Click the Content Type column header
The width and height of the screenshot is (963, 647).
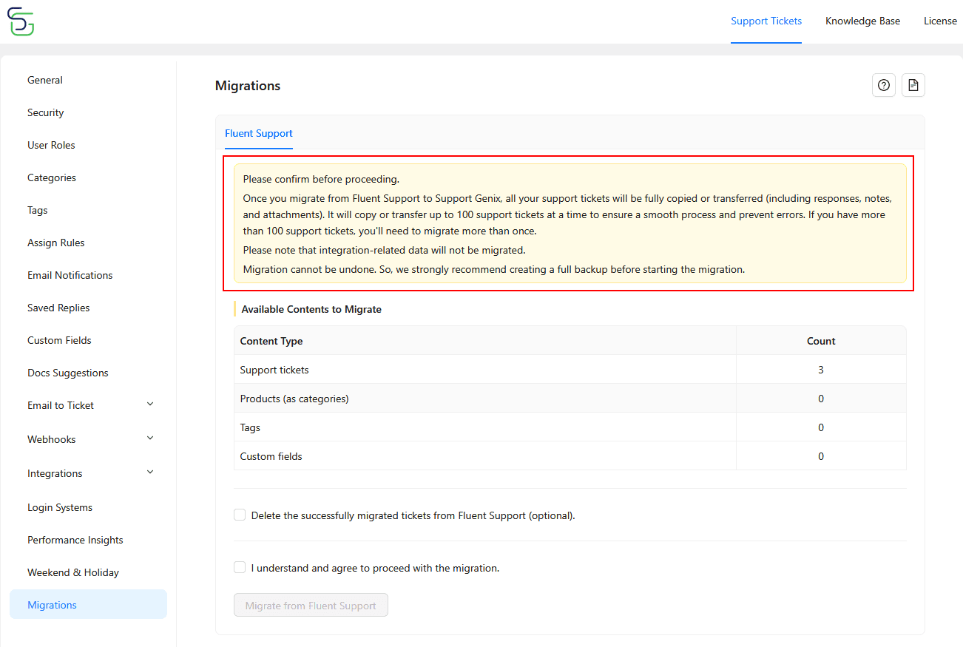pos(271,341)
